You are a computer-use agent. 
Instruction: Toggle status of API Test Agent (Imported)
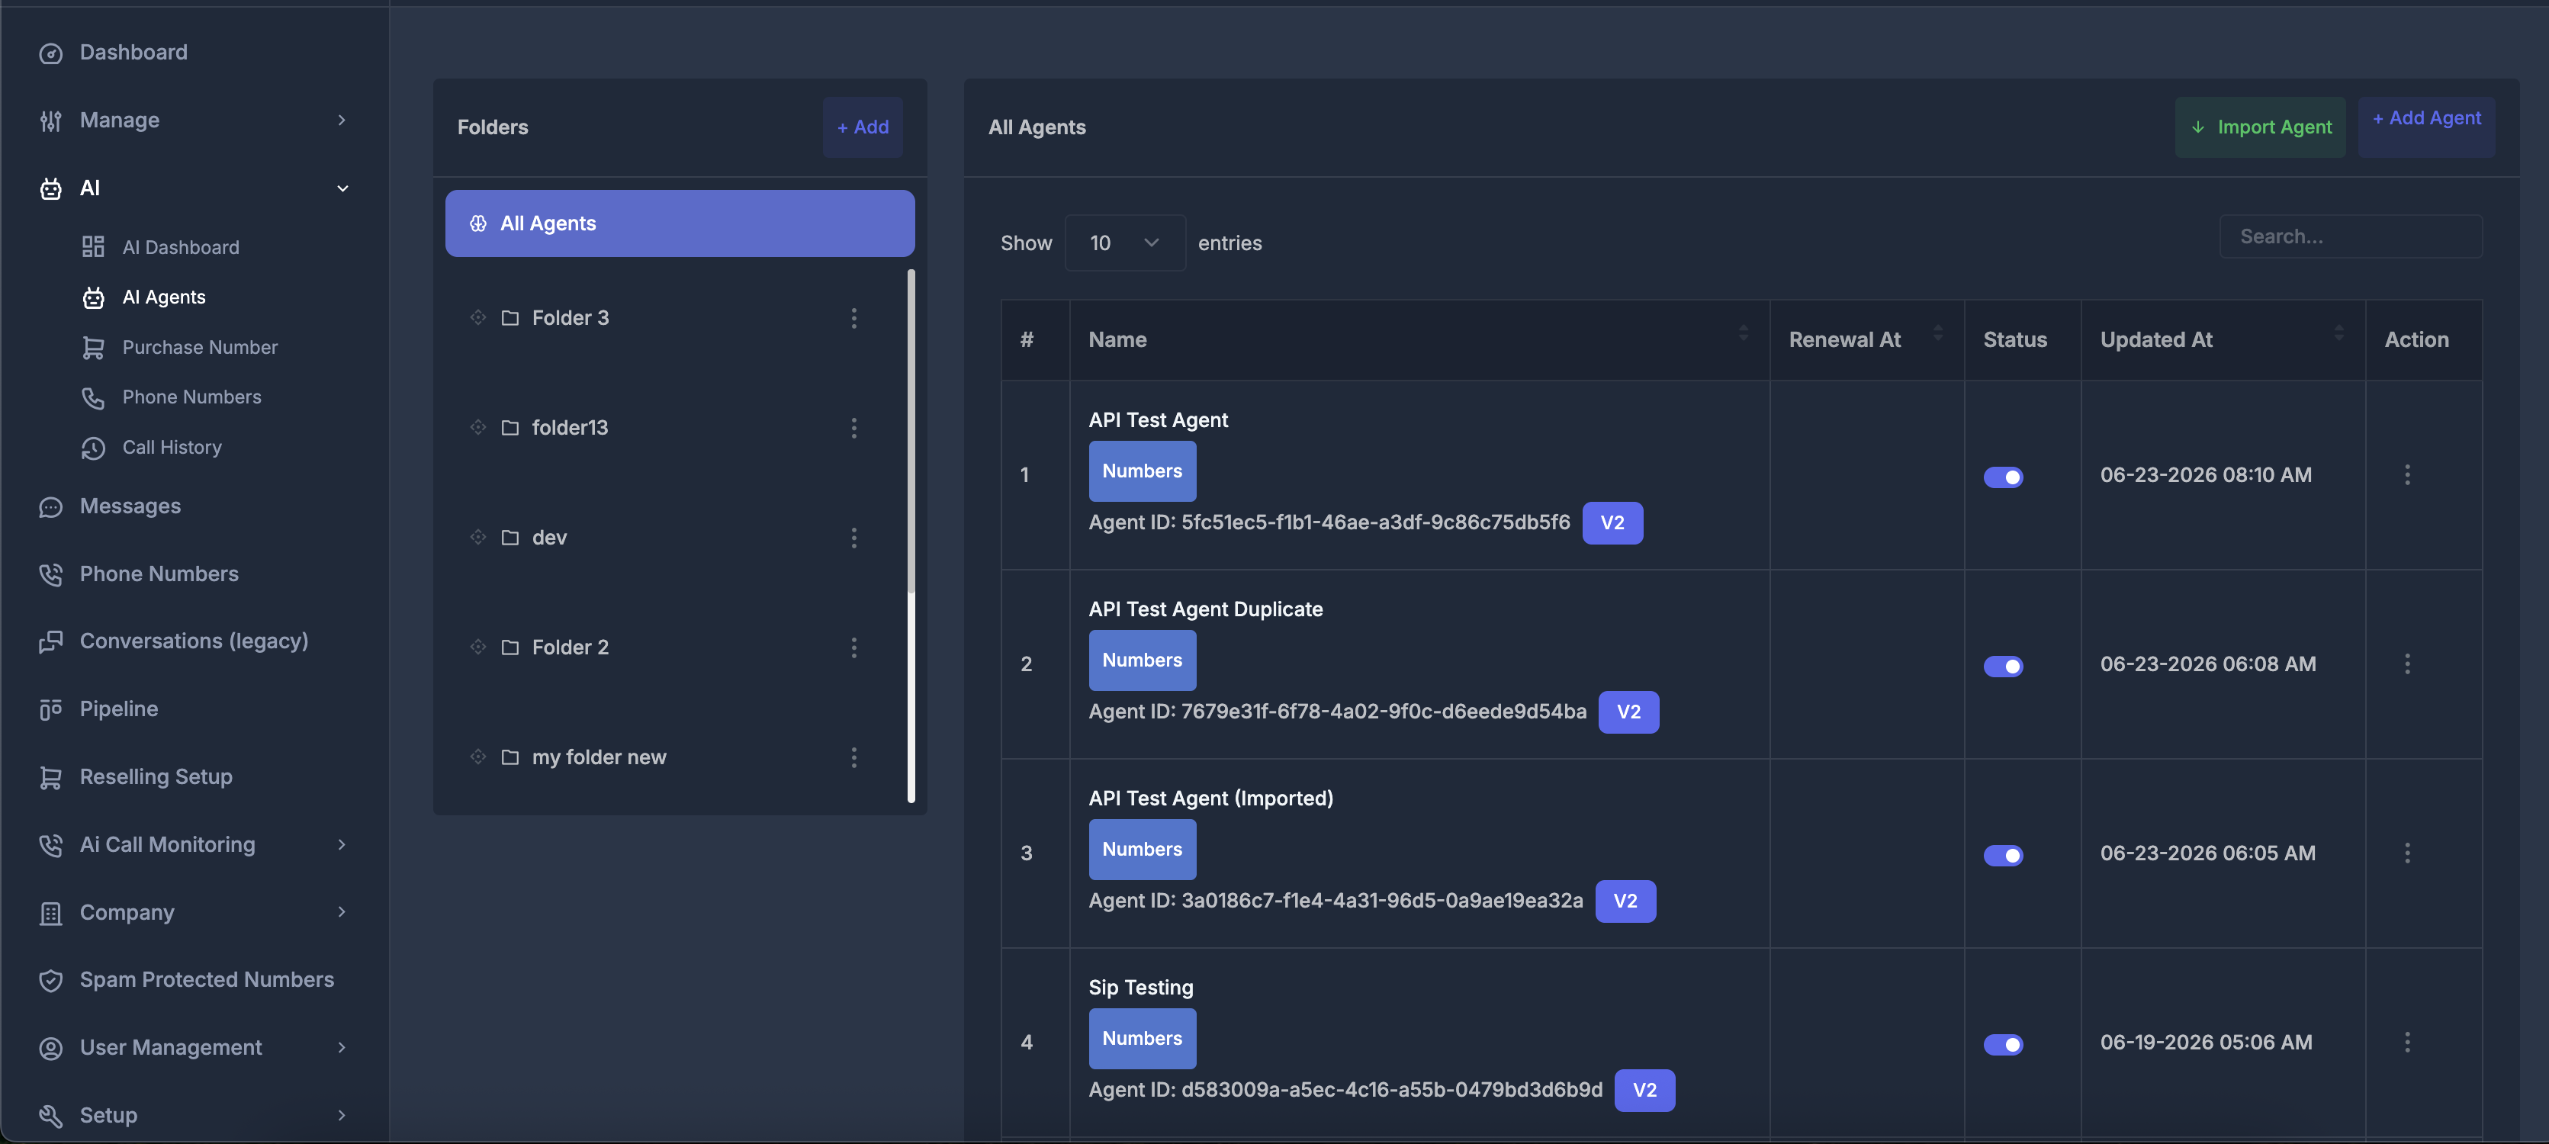(x=2003, y=855)
